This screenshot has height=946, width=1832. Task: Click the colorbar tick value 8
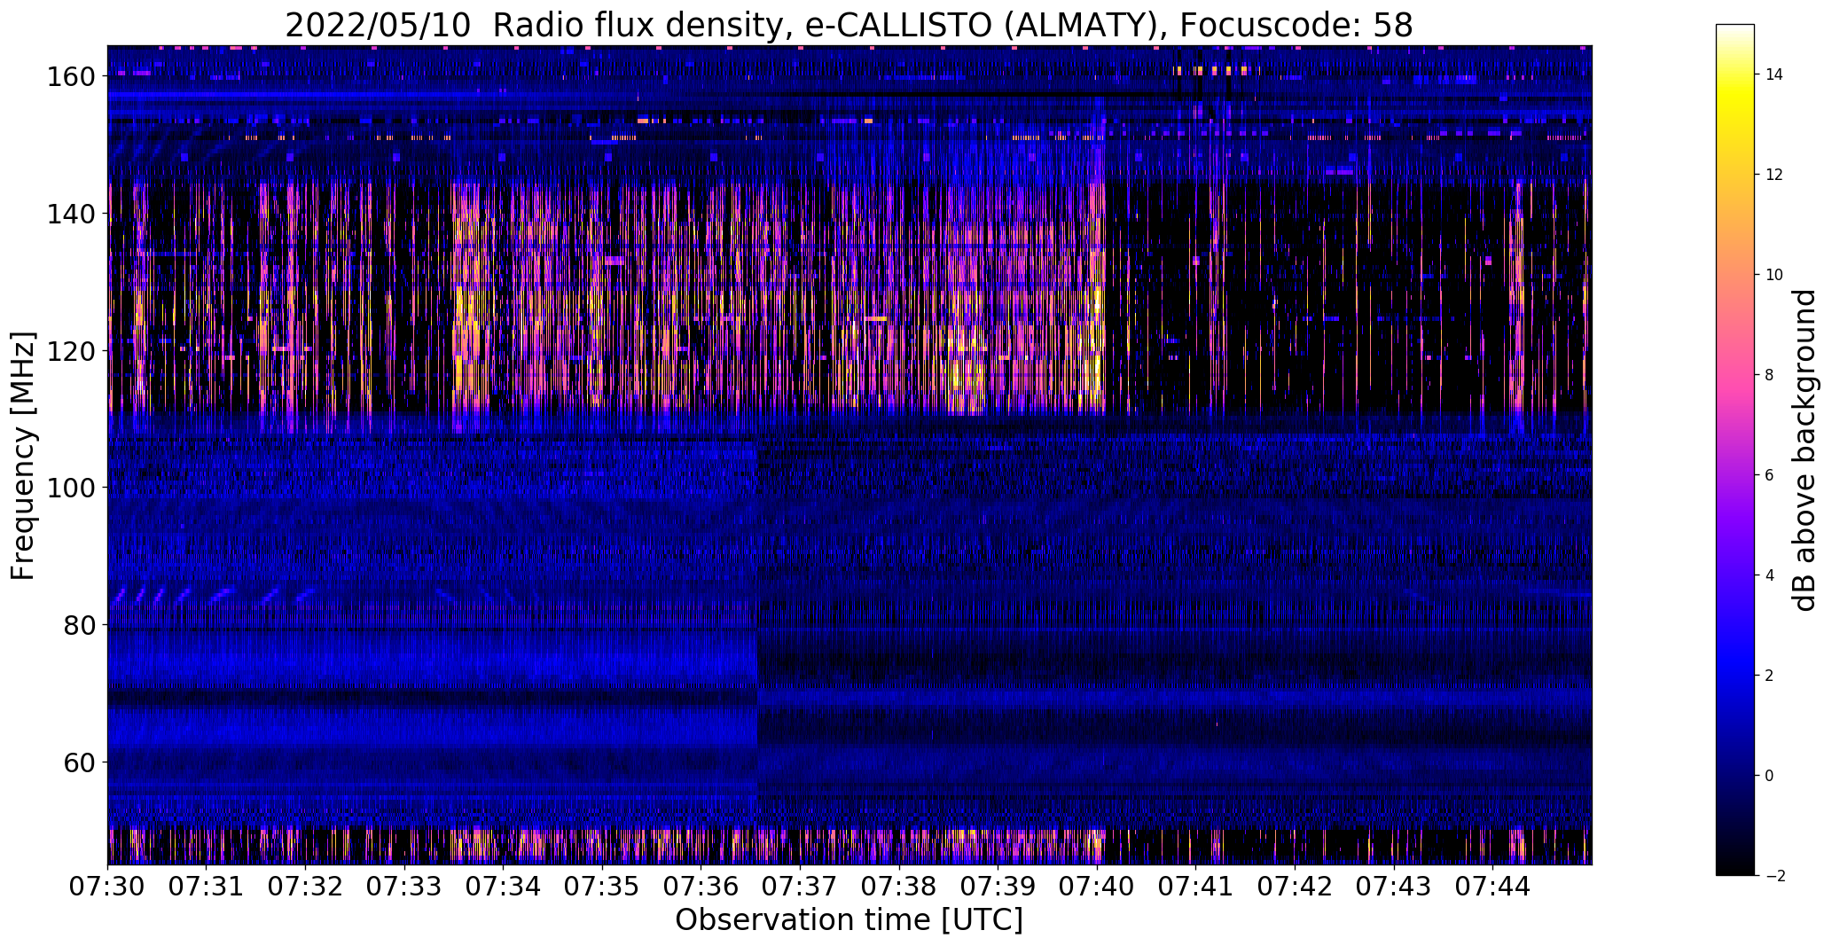pyautogui.click(x=1770, y=375)
